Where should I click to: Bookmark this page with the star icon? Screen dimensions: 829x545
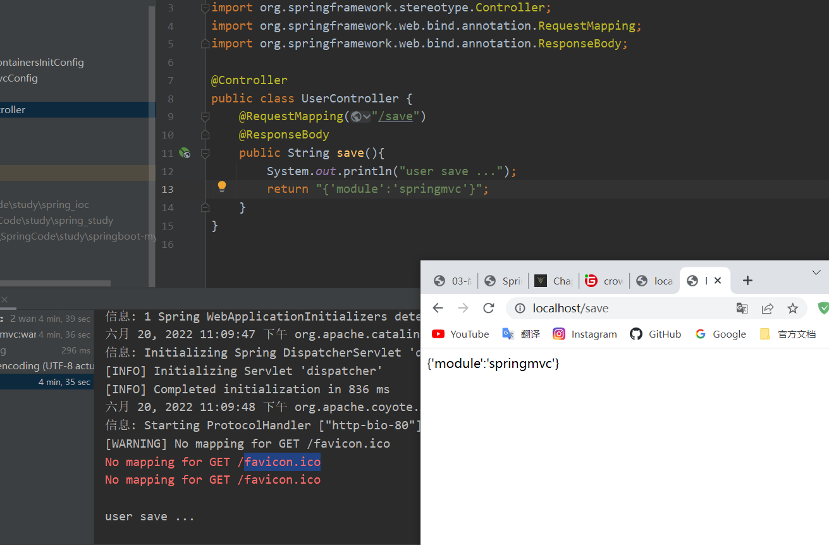pos(793,308)
